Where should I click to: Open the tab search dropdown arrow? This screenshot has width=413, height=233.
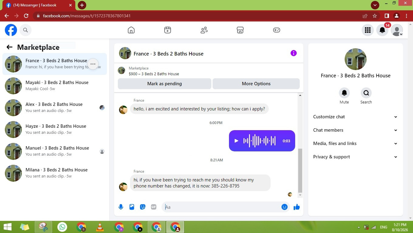[375, 5]
